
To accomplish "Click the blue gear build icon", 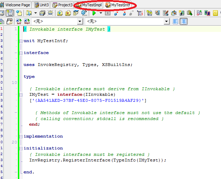I will [x=84, y=13].
